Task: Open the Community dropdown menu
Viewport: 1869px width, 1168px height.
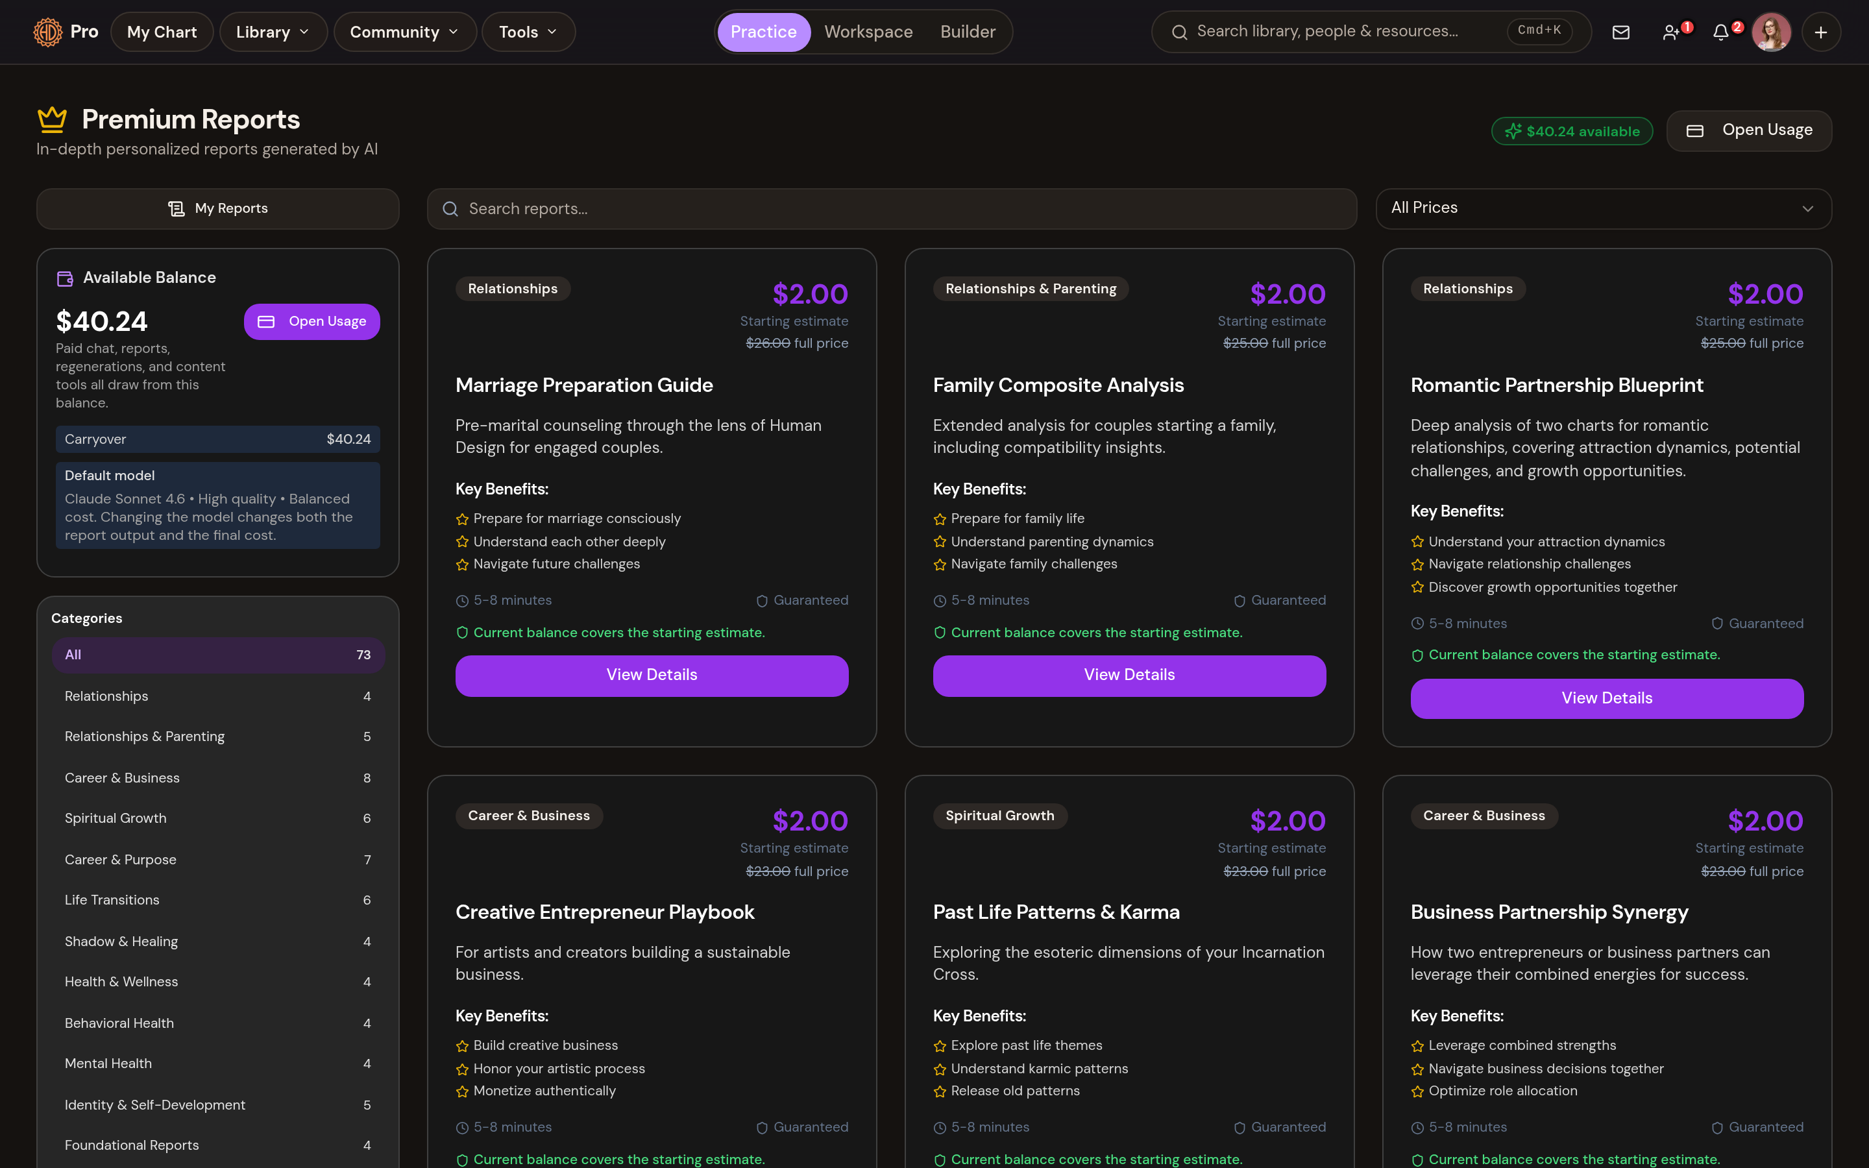Action: [x=405, y=32]
